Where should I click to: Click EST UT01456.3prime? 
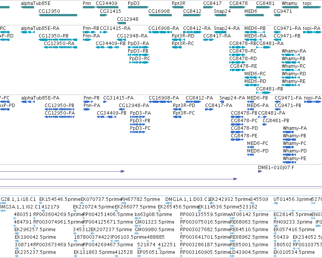(x=292, y=199)
